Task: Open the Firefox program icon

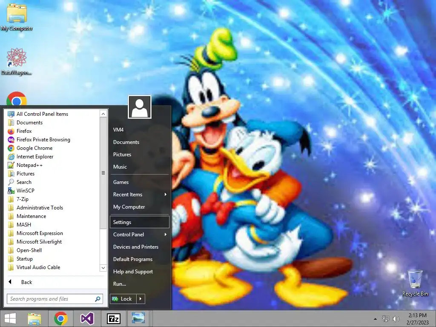Action: [11, 131]
